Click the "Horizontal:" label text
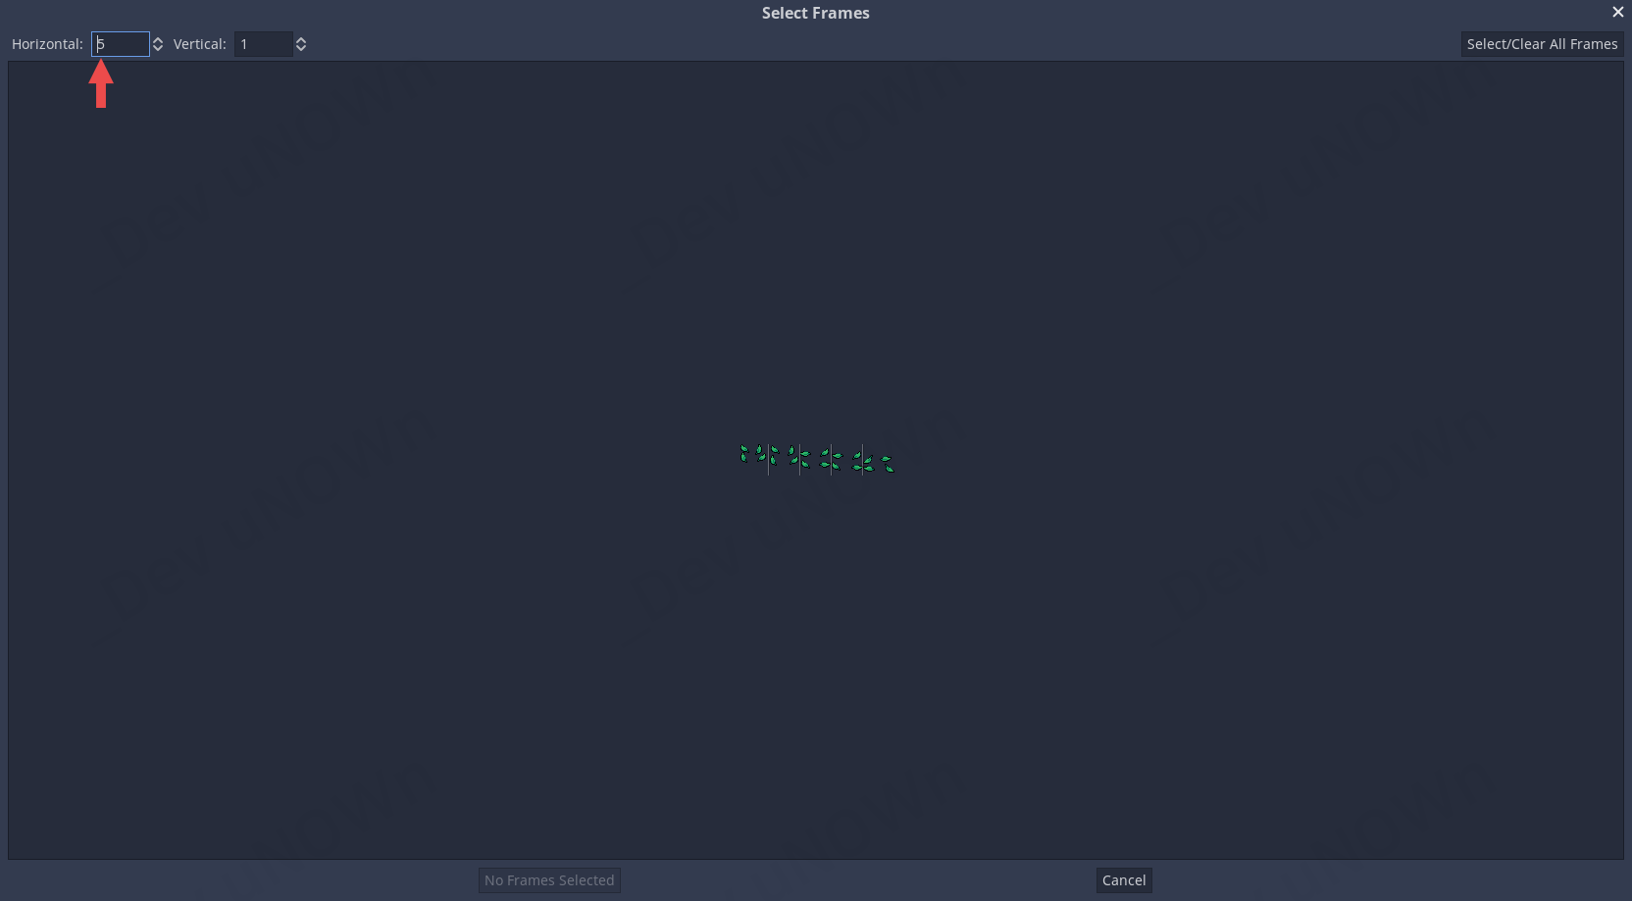1632x901 pixels. coord(47,44)
